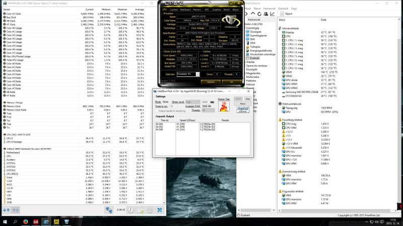The image size is (403, 226).
Task: Open AIDA64 graph toolbar icon
Action: (x=273, y=14)
